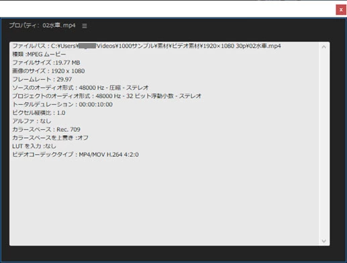Viewport: 347px width, 263px height.
Task: Click the アルファ : なし line
Action: pyautogui.click(x=32, y=121)
